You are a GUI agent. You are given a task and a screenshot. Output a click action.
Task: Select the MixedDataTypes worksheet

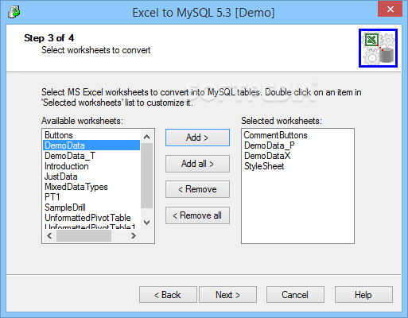[91, 187]
